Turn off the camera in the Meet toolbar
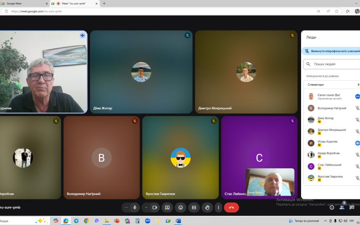 click(154, 207)
